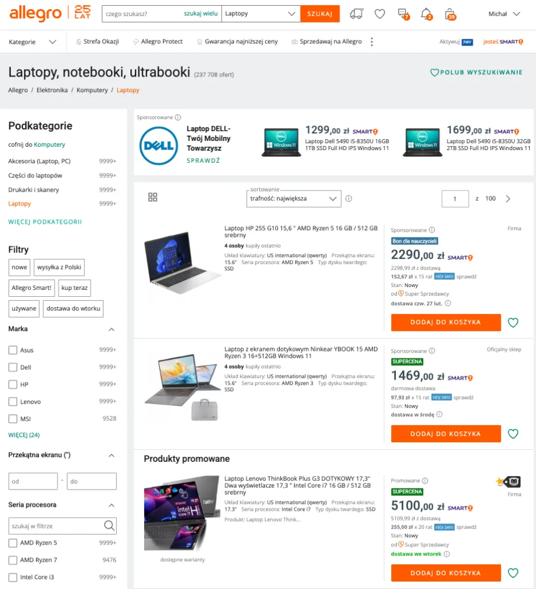Click the SZUKAJ search button

point(320,14)
